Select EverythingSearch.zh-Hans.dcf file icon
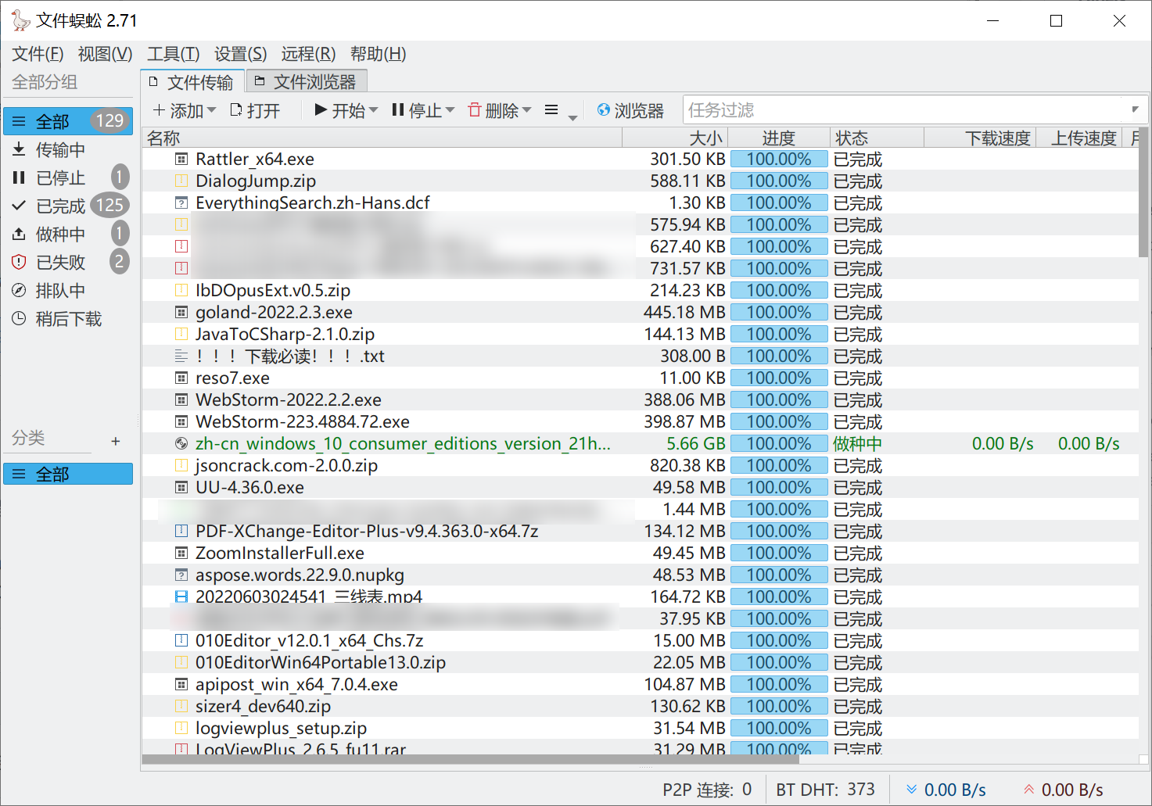1152x806 pixels. [x=181, y=202]
